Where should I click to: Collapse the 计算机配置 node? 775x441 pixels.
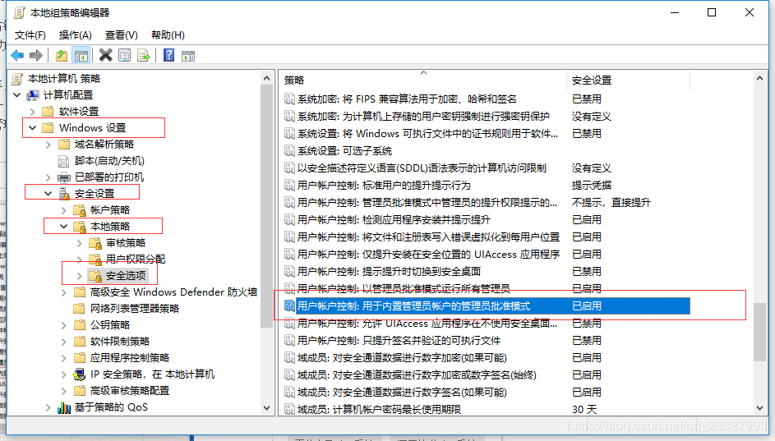[16, 94]
